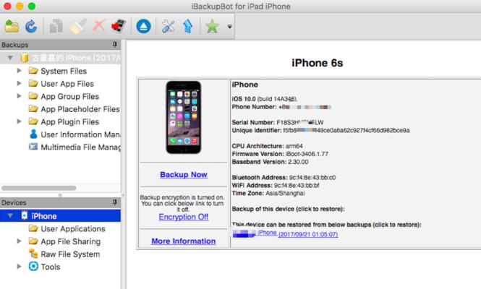Viewport: 481px width, 289px height.
Task: Click the red X delete icon
Action: 99,26
